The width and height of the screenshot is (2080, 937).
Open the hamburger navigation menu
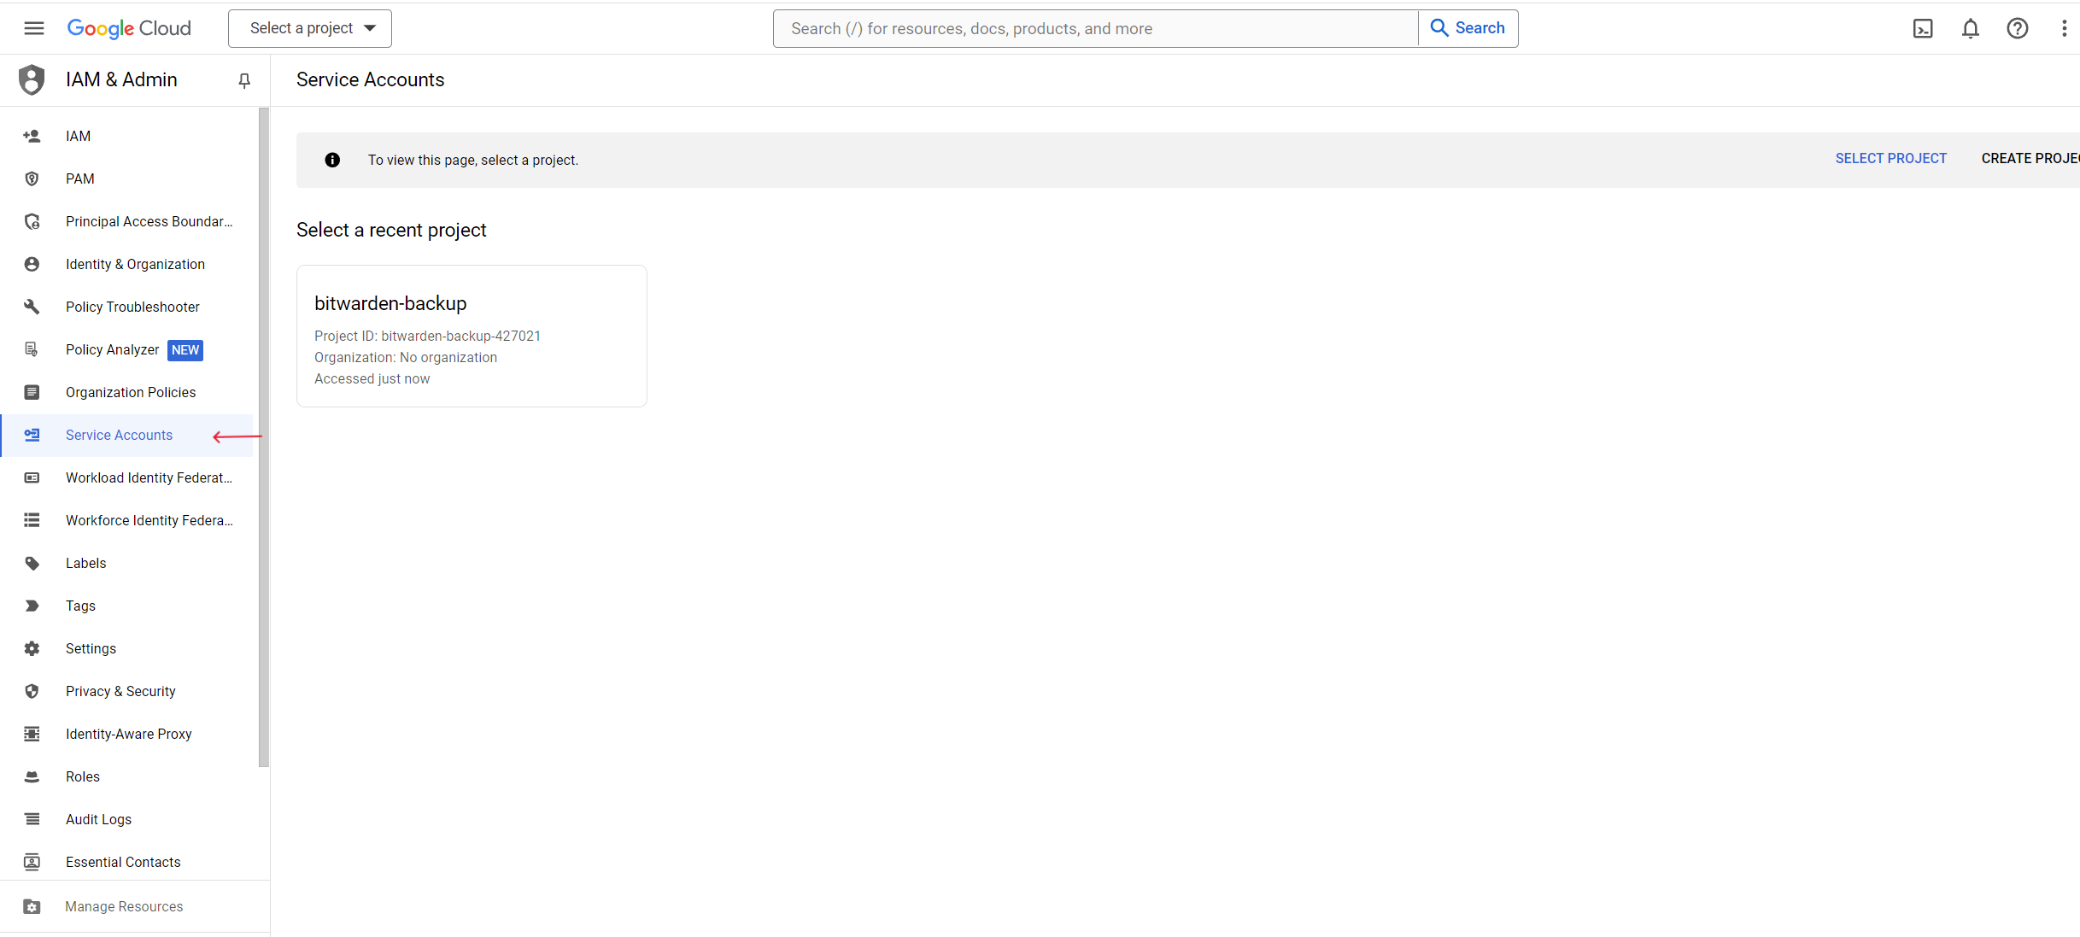[x=34, y=28]
